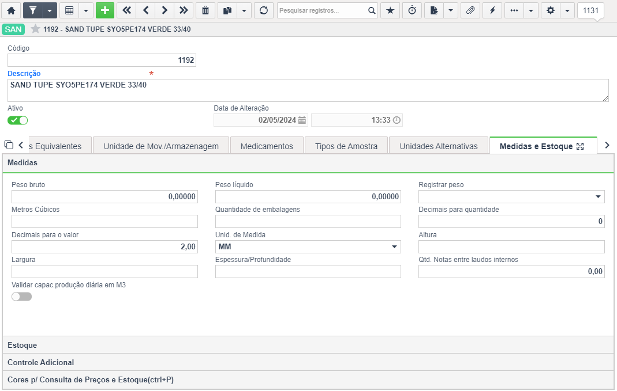Open the tab list overview icon
The width and height of the screenshot is (617, 391).
click(x=9, y=145)
